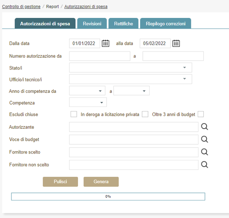Screen dimensions: 229x218
Task: Click the Pulisci button
Action: click(x=60, y=182)
